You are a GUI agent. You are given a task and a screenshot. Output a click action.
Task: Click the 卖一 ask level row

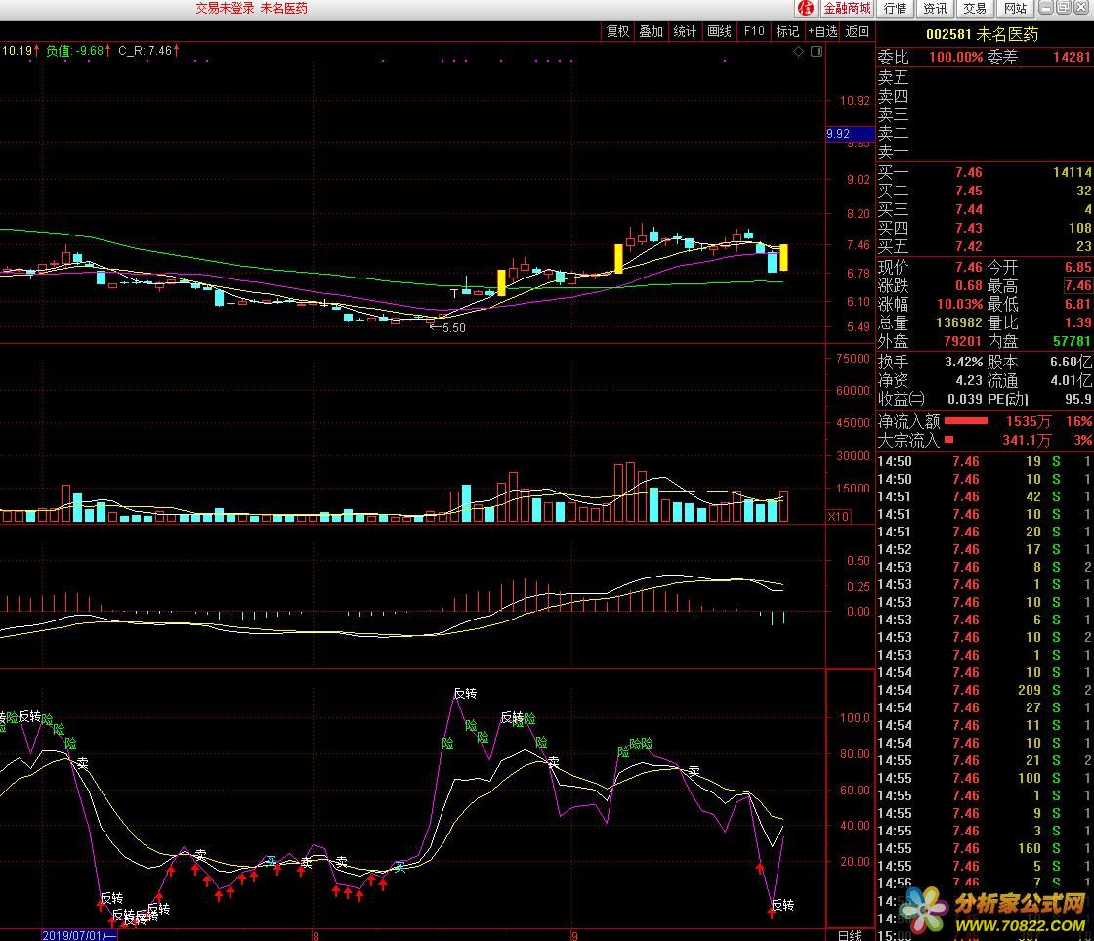[x=985, y=151]
